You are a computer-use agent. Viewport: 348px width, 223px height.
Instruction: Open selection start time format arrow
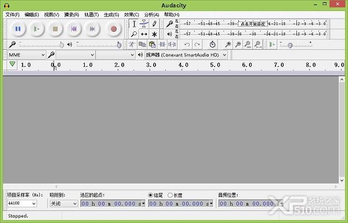(143, 203)
